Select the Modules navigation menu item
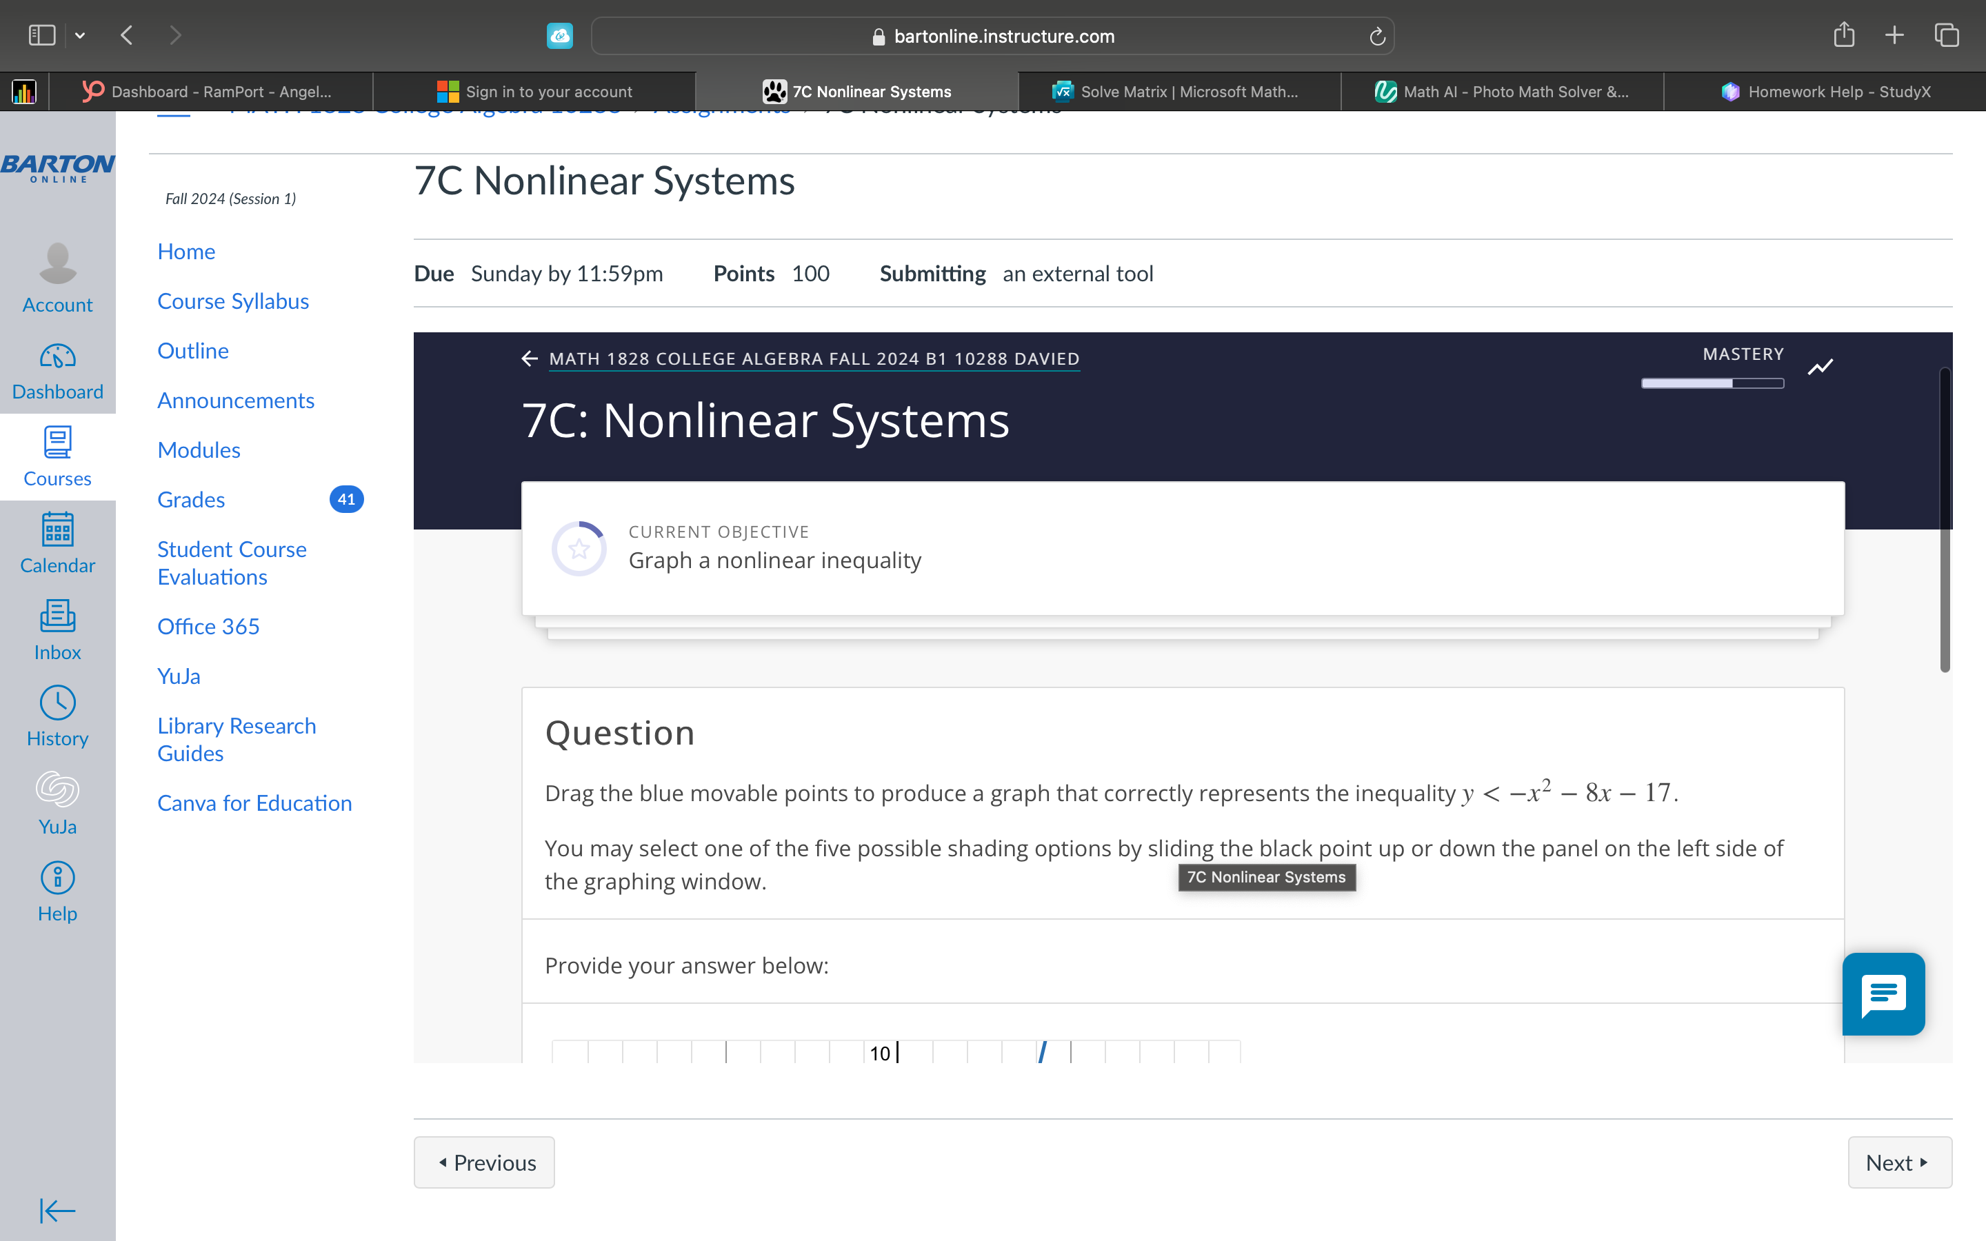This screenshot has width=1986, height=1241. (200, 449)
